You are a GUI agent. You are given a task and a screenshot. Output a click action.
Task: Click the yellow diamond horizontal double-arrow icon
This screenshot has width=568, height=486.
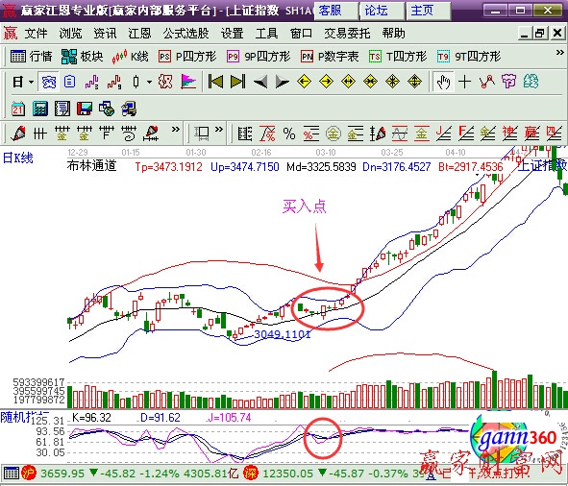tap(348, 82)
